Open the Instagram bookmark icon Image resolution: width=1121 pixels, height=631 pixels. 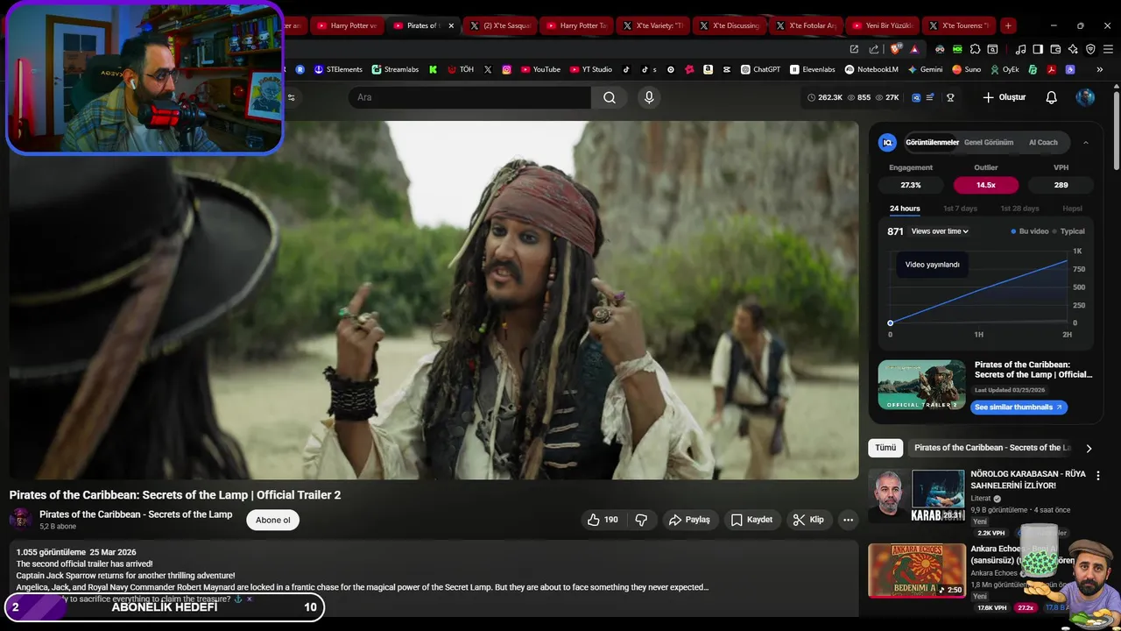tap(506, 69)
